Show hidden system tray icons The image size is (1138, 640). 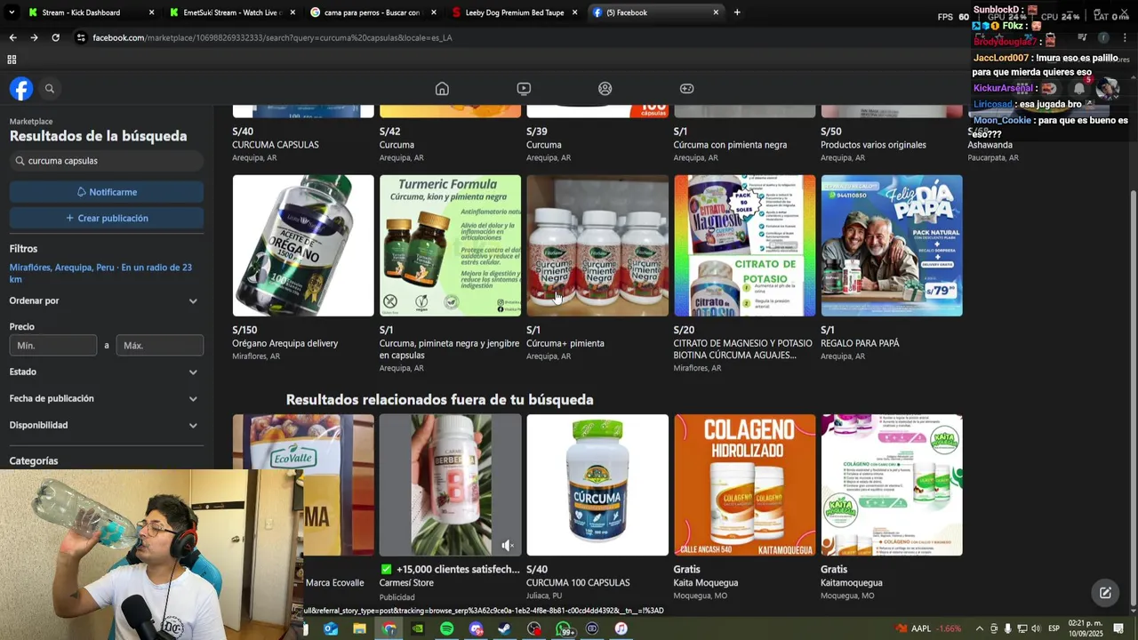pyautogui.click(x=980, y=628)
